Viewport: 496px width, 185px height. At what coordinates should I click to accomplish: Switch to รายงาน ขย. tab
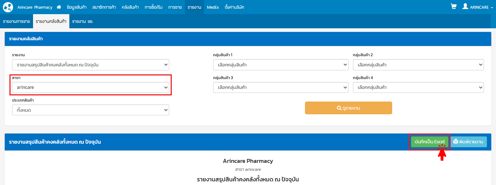(x=82, y=21)
